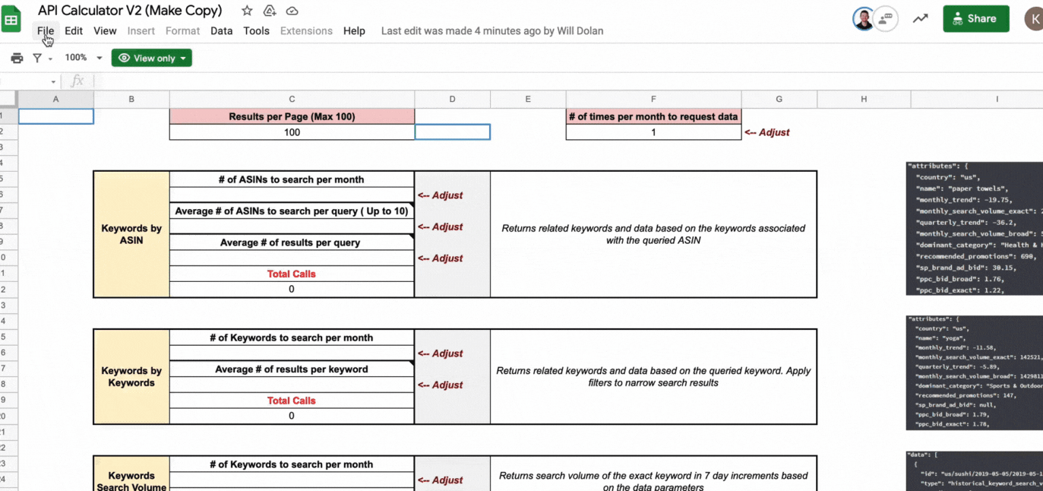The height and width of the screenshot is (491, 1043).
Task: Open last edit by Will Dolan link
Action: pyautogui.click(x=492, y=31)
